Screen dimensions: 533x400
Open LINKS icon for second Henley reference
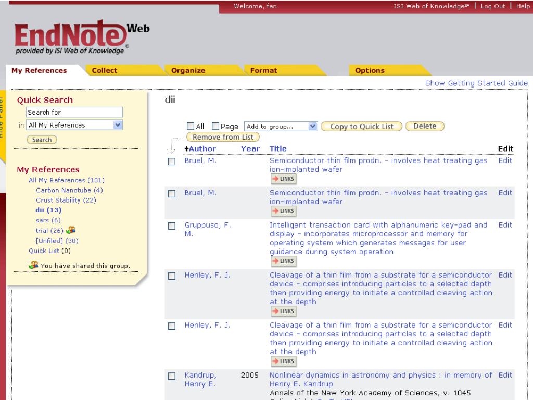[284, 361]
